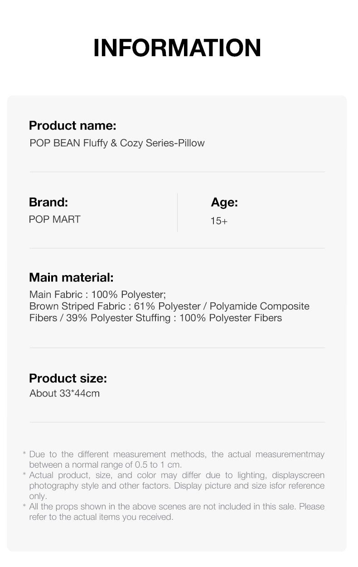Click the Brand label
Screen dimensions: 358x567
click(48, 202)
